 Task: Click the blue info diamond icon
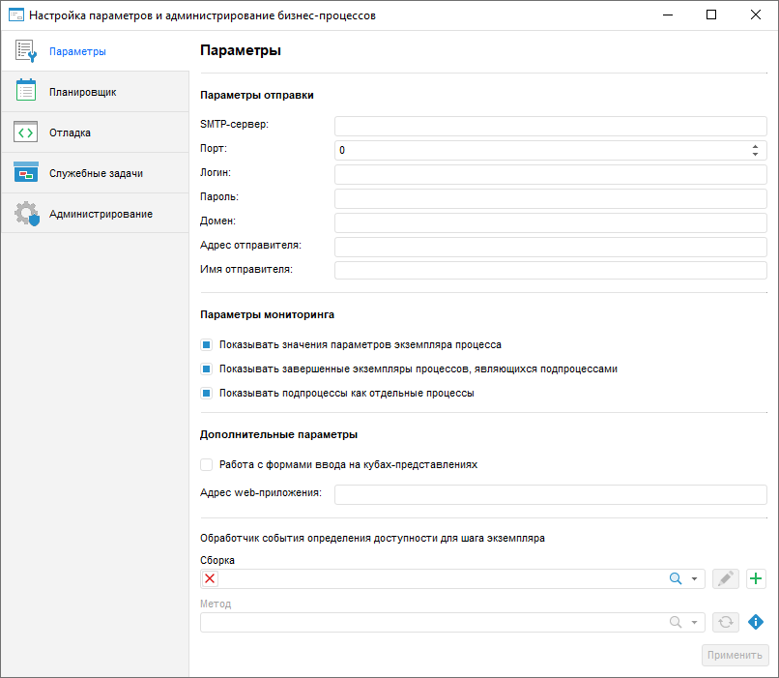point(757,622)
